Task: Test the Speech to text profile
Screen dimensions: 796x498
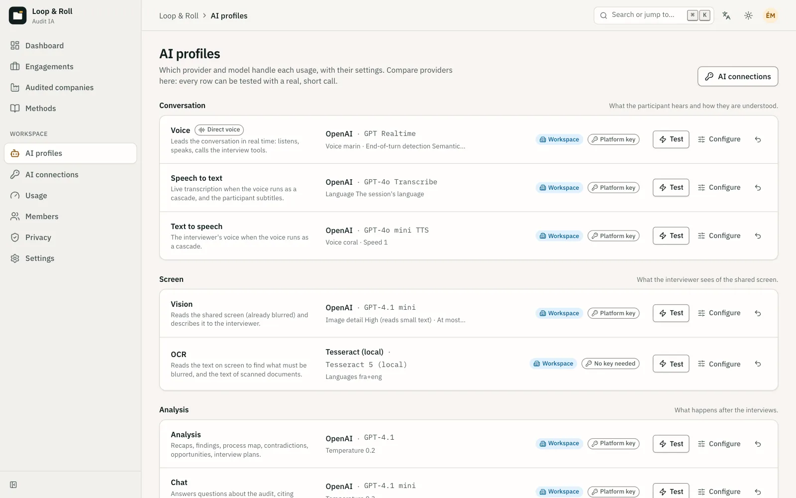Action: click(x=671, y=188)
